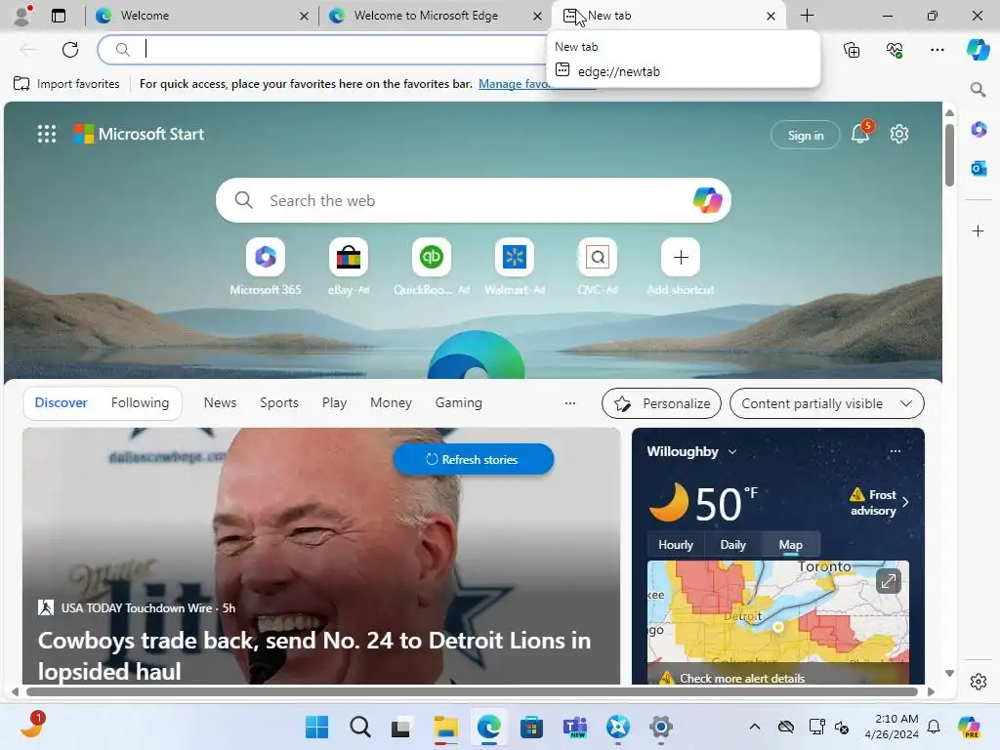Expand Content partially visible dropdown
The image size is (1000, 750).
point(826,403)
